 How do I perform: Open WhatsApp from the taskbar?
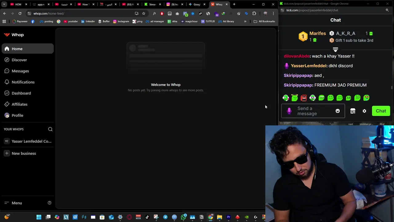(x=183, y=217)
